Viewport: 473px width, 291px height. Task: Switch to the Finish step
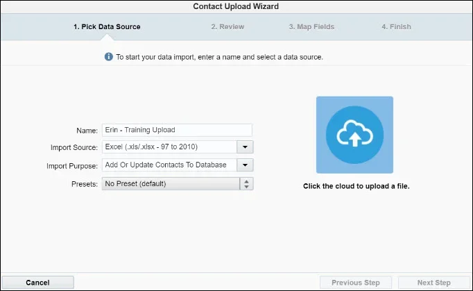point(396,27)
